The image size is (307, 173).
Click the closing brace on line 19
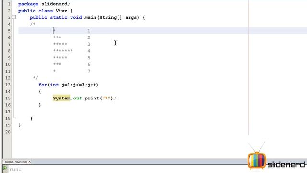(x=20, y=125)
